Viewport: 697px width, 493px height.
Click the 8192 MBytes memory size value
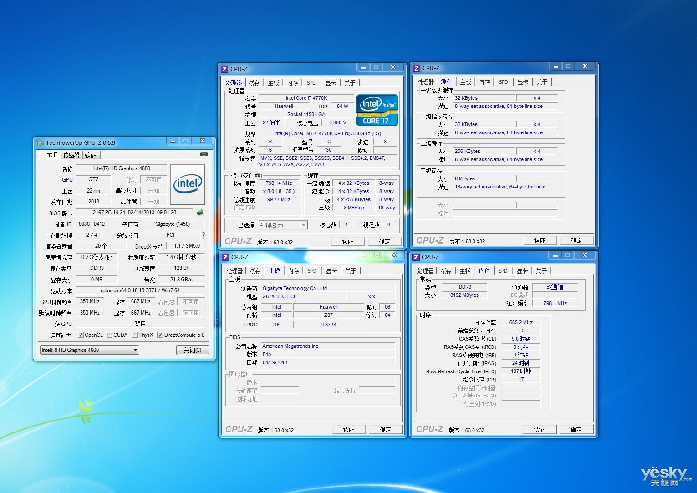click(464, 295)
